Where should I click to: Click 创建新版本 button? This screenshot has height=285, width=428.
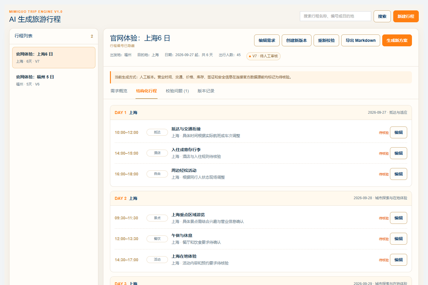coord(297,40)
